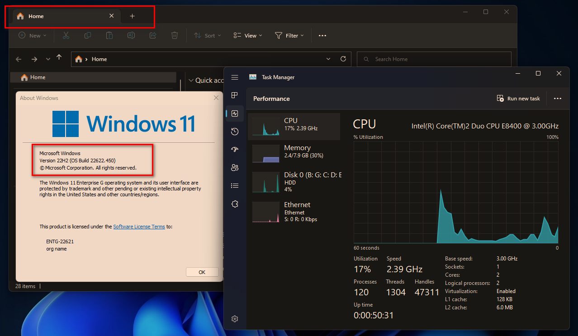The width and height of the screenshot is (578, 336).
Task: Open the See more ellipsis in File Explorer
Action: pyautogui.click(x=322, y=35)
